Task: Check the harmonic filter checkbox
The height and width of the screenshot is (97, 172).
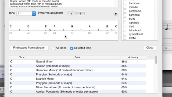Action: pos(125,3)
